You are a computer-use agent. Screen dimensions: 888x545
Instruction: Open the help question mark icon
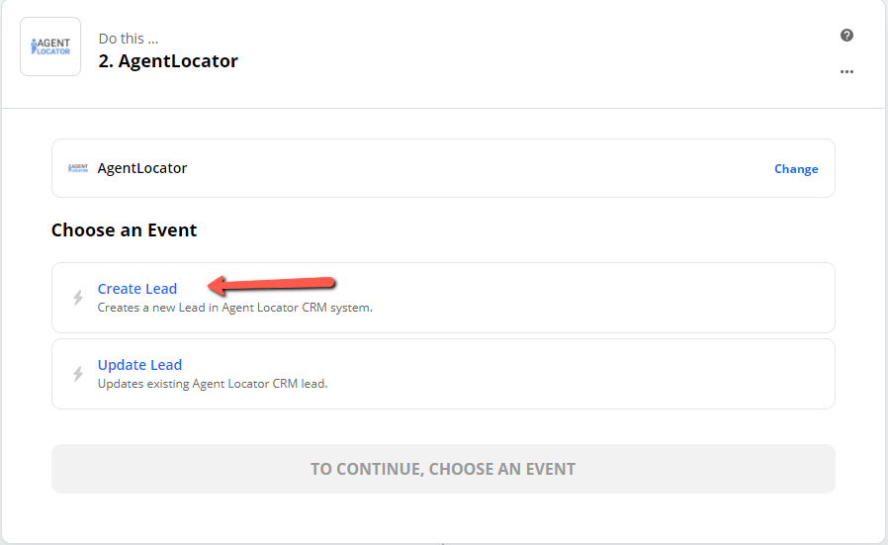(846, 36)
